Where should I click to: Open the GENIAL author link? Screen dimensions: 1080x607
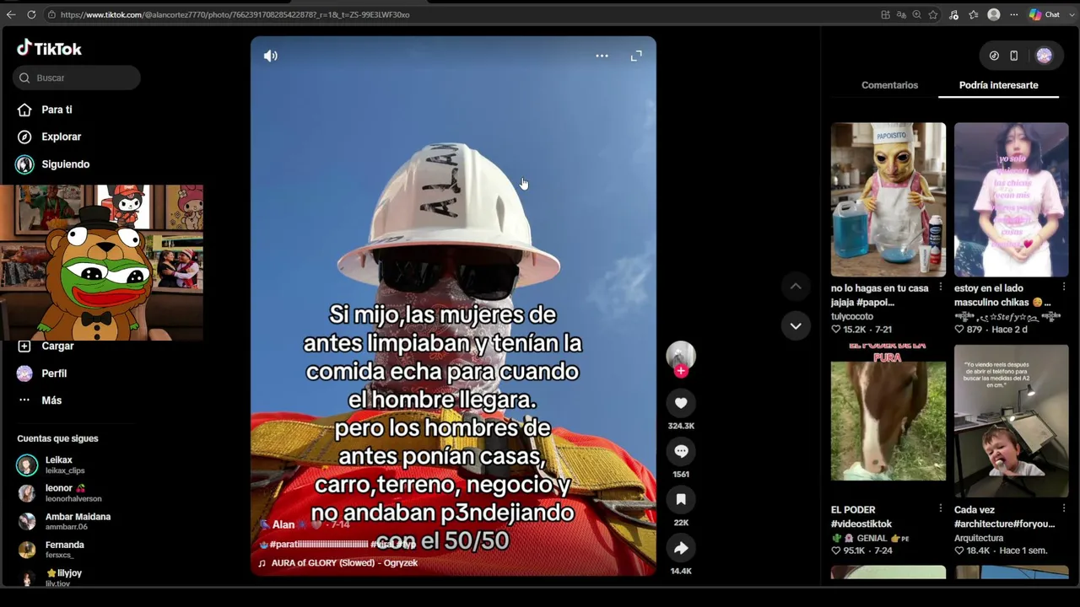870,538
